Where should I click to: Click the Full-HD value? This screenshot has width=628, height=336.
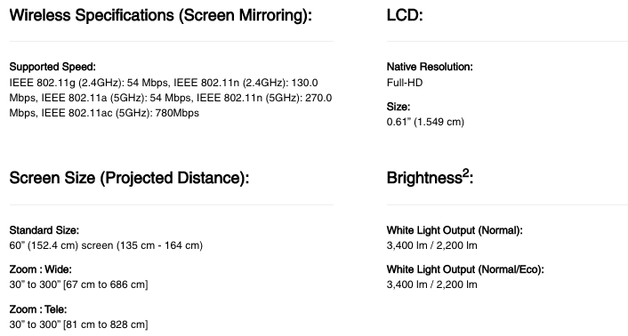[405, 83]
